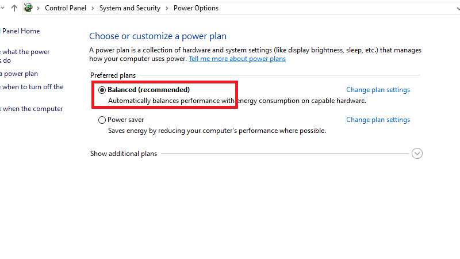Open Change plan settings for Power saver

[378, 120]
